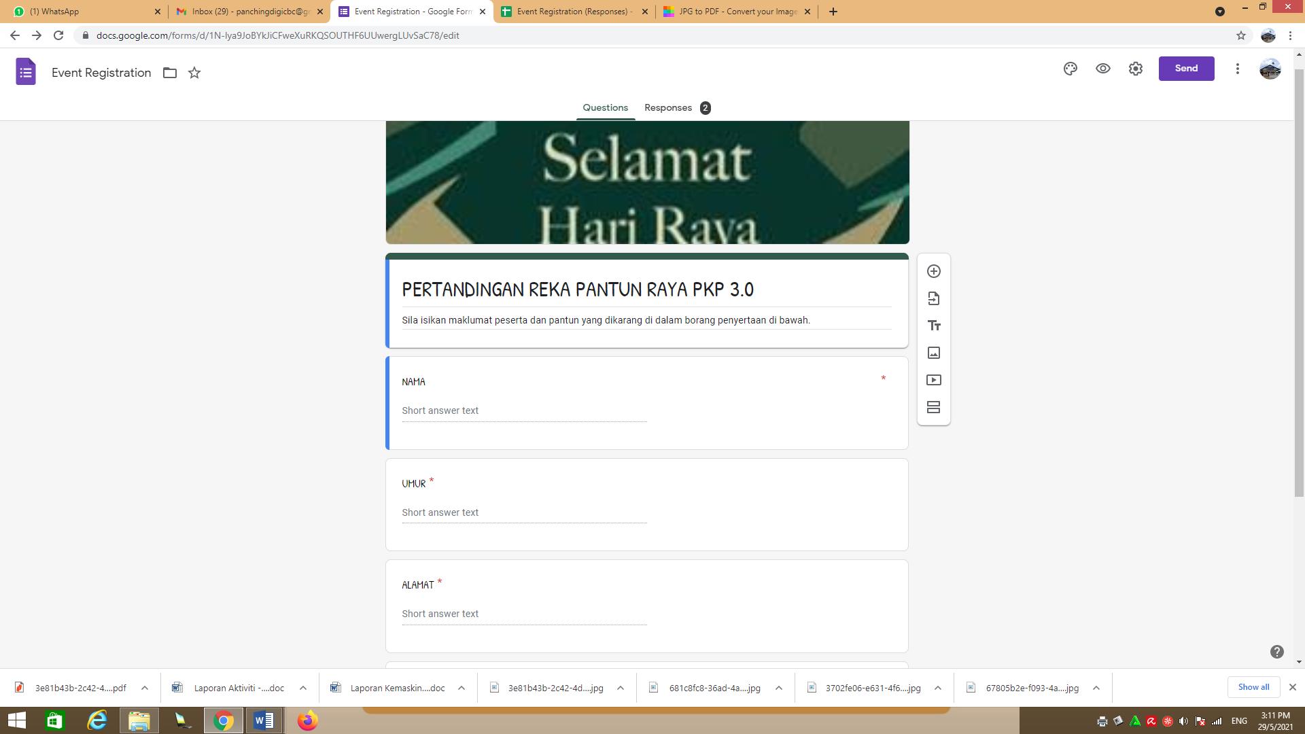This screenshot has width=1305, height=734.
Task: Switch to the Event Registration (Responses) browser tab
Action: tap(574, 12)
